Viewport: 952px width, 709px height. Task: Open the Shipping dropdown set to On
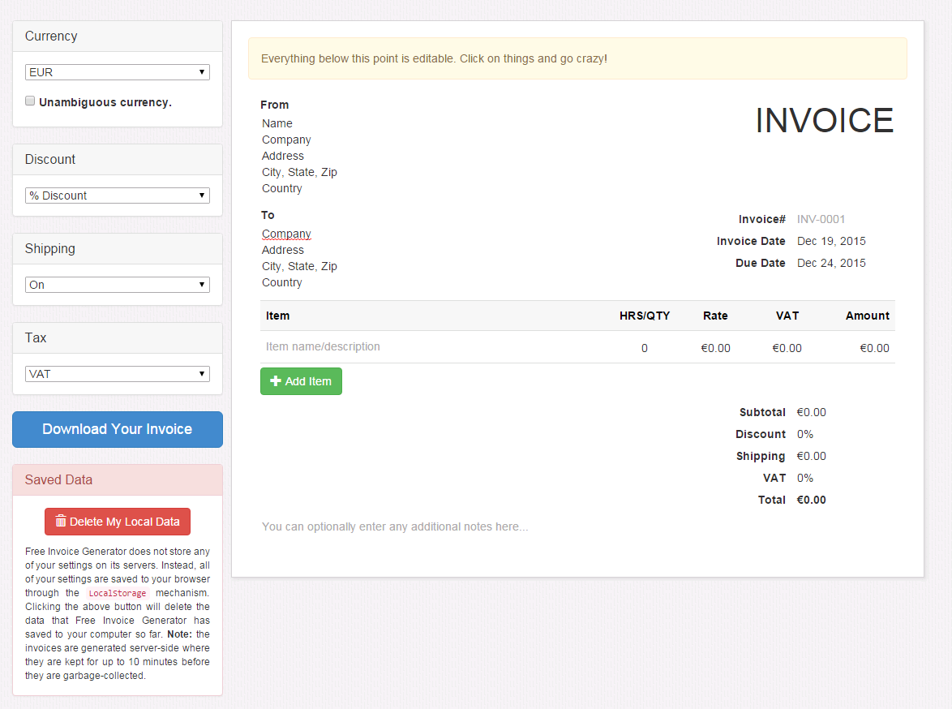click(x=117, y=284)
